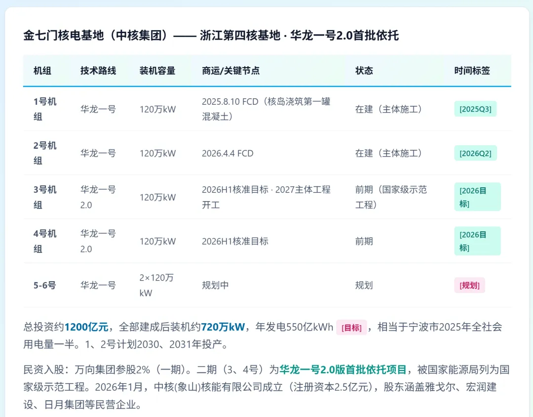Click the 2025.8.10 FCD milestone cell
The height and width of the screenshot is (417, 533).
pyautogui.click(x=266, y=109)
